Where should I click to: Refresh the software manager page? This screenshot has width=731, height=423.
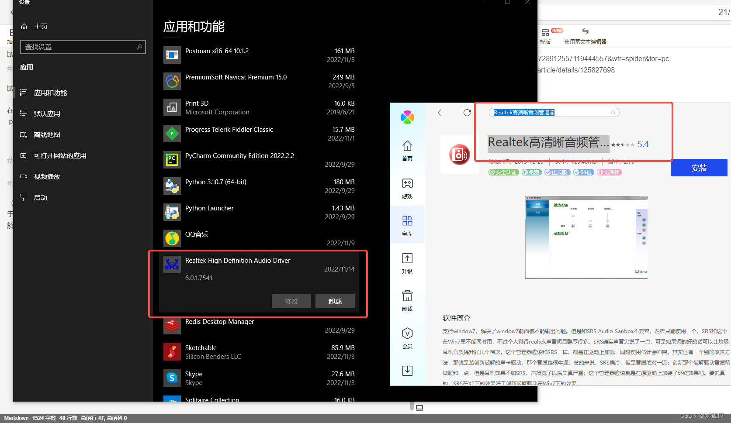pyautogui.click(x=467, y=113)
